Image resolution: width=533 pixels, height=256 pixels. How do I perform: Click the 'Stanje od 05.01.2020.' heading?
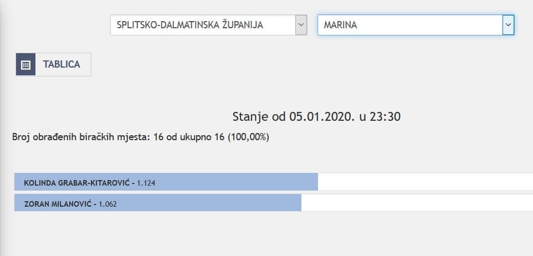[316, 116]
